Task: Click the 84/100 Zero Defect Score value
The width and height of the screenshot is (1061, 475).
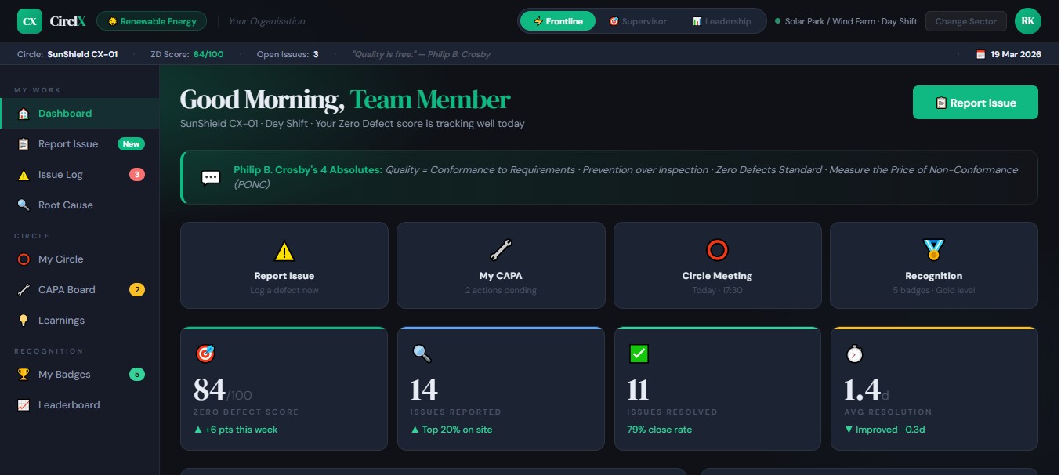Action: click(x=223, y=390)
